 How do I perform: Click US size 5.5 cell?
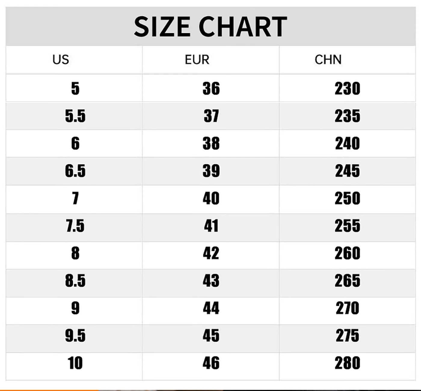pos(75,116)
